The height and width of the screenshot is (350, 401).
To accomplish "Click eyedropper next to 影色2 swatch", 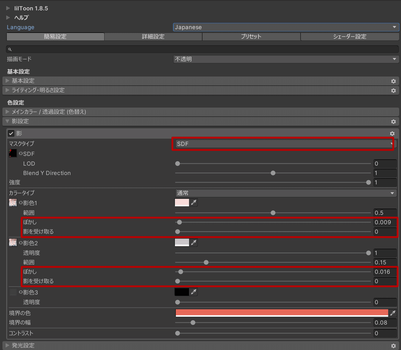I will (x=193, y=243).
